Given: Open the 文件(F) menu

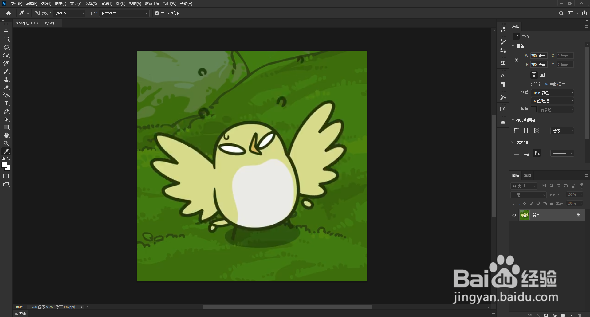Looking at the screenshot, I should [16, 4].
